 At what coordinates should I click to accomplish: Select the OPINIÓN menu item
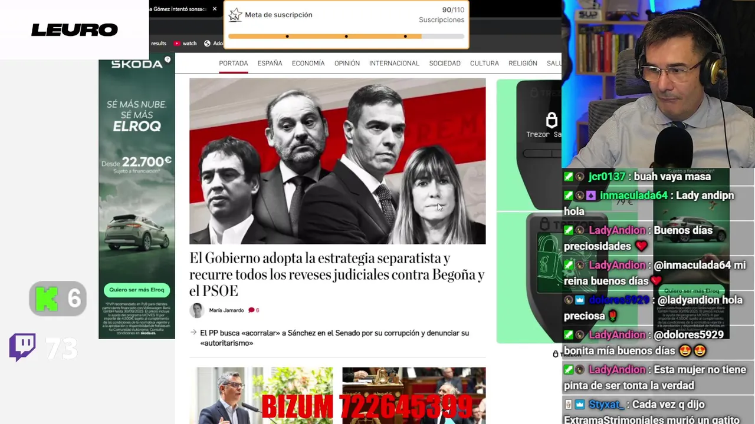[x=347, y=63]
